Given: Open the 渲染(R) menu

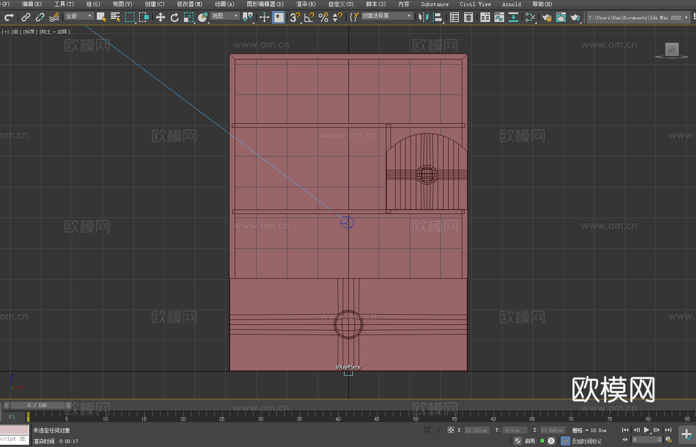Looking at the screenshot, I should [306, 4].
